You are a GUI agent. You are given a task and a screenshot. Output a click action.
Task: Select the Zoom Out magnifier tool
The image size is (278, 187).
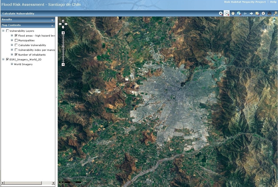tap(227, 13)
